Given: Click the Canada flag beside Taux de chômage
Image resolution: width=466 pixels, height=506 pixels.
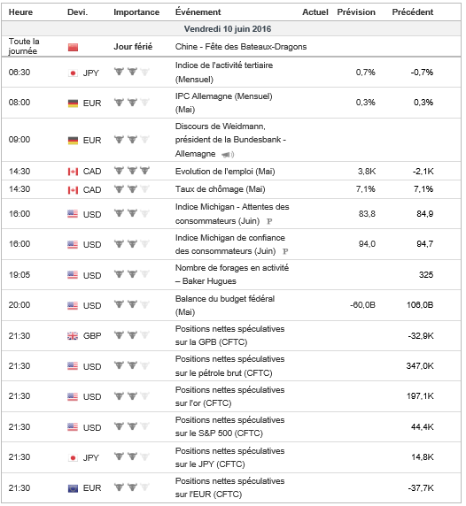Looking at the screenshot, I should coord(73,189).
